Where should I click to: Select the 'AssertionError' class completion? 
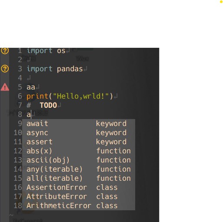[x=79, y=188]
